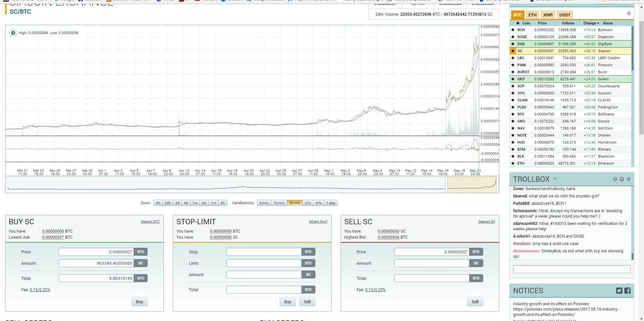Set chart zoom to 1w
Screen dimensions: 644x321
pos(195,203)
